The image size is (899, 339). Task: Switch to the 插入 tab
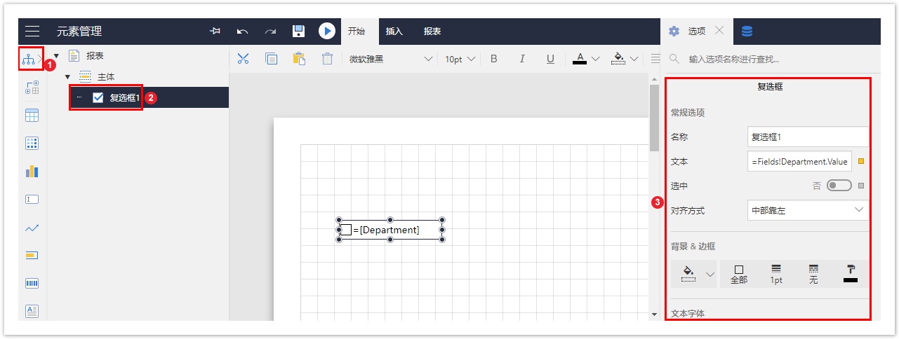(x=394, y=31)
